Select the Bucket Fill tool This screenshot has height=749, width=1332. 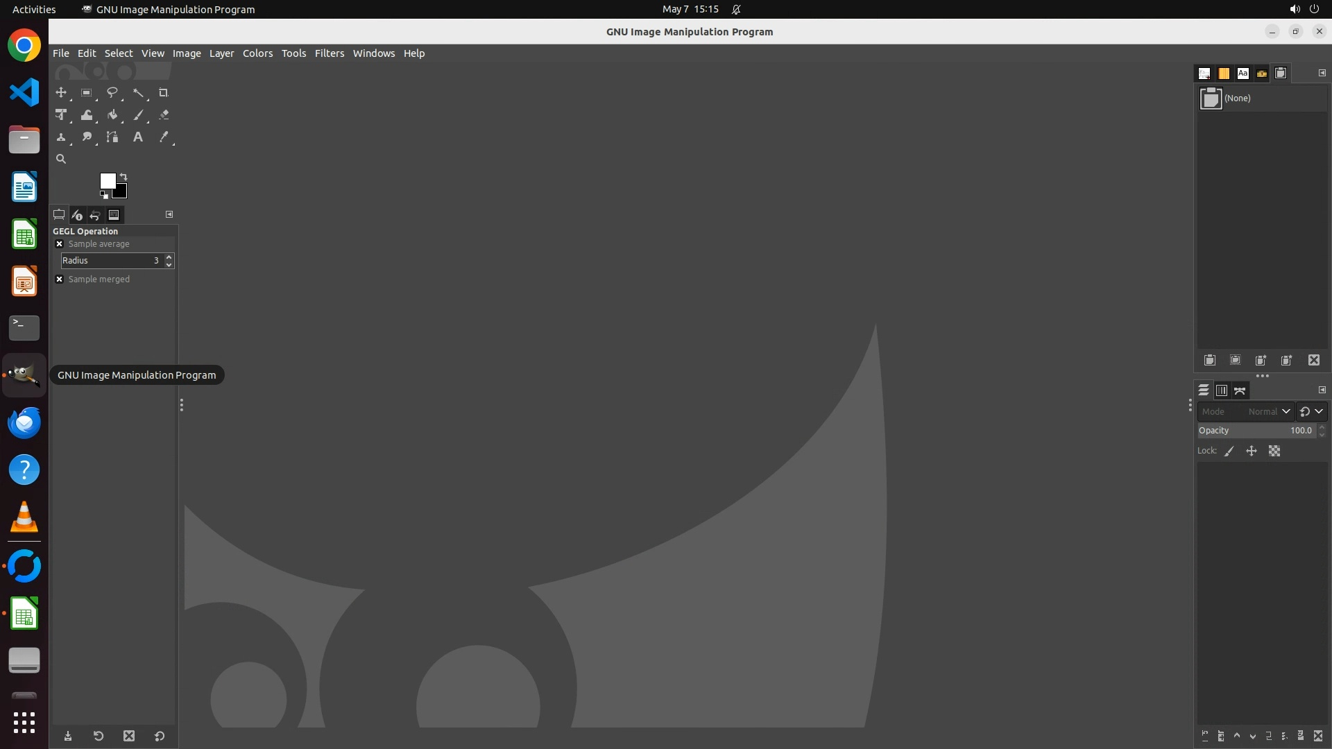pos(112,115)
